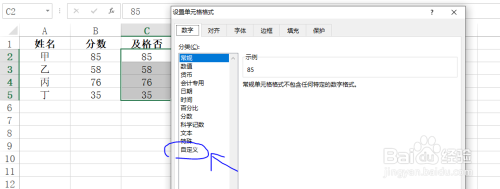Click cell A1 containing 姓名
This screenshot has height=189, width=500.
click(x=44, y=43)
